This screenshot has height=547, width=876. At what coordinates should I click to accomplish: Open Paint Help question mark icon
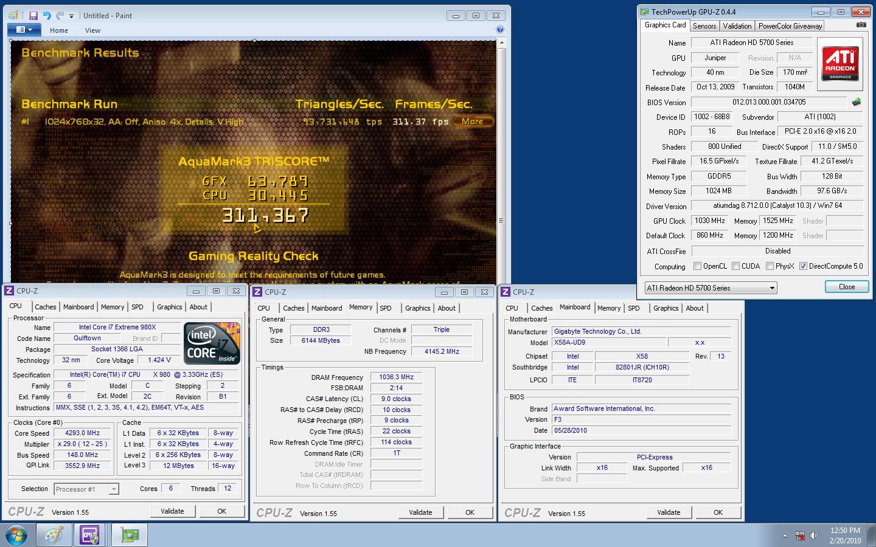(500, 29)
